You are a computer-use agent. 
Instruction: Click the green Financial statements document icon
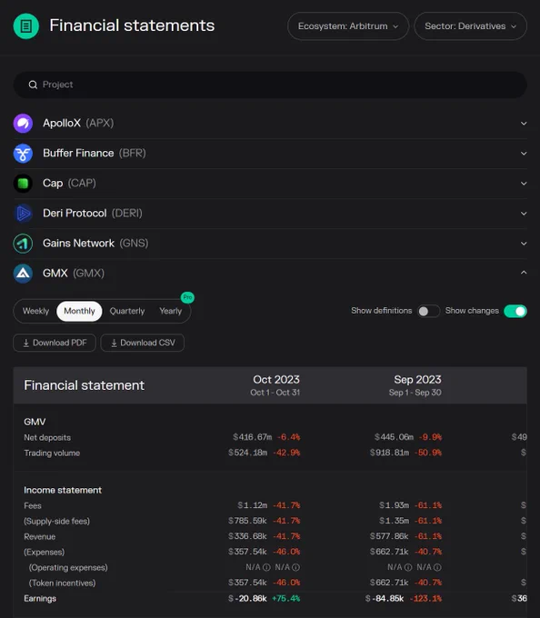[x=26, y=26]
